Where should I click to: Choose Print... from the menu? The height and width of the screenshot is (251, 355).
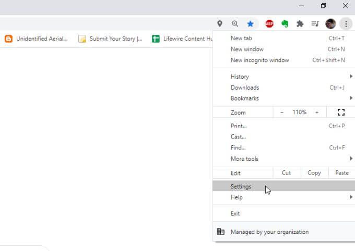283,126
